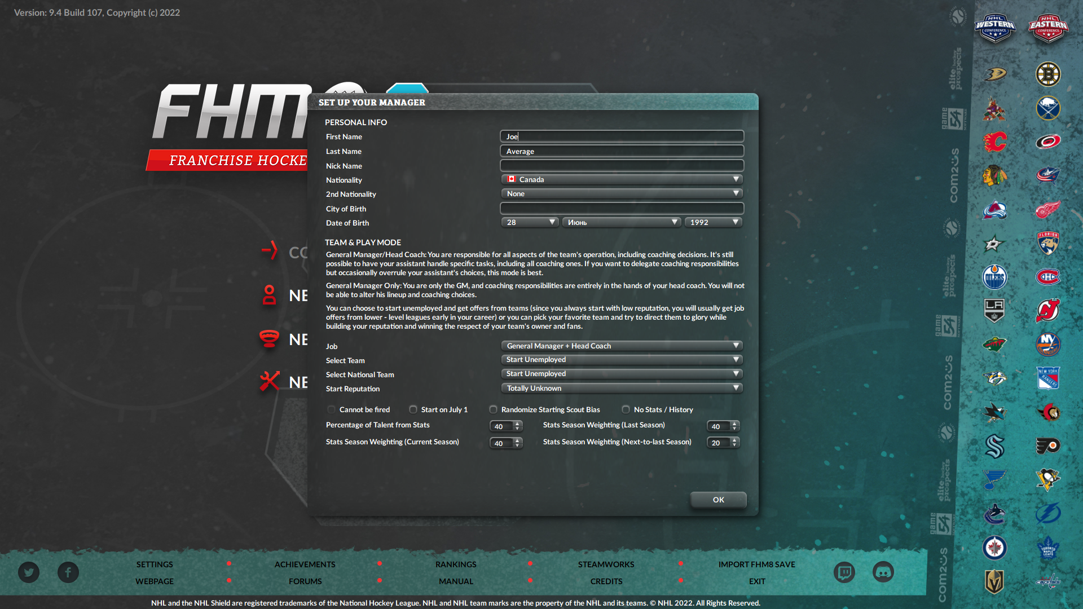Screen dimensions: 1083x609
Task: Select the Boston Bruins logo
Action: coord(1048,74)
